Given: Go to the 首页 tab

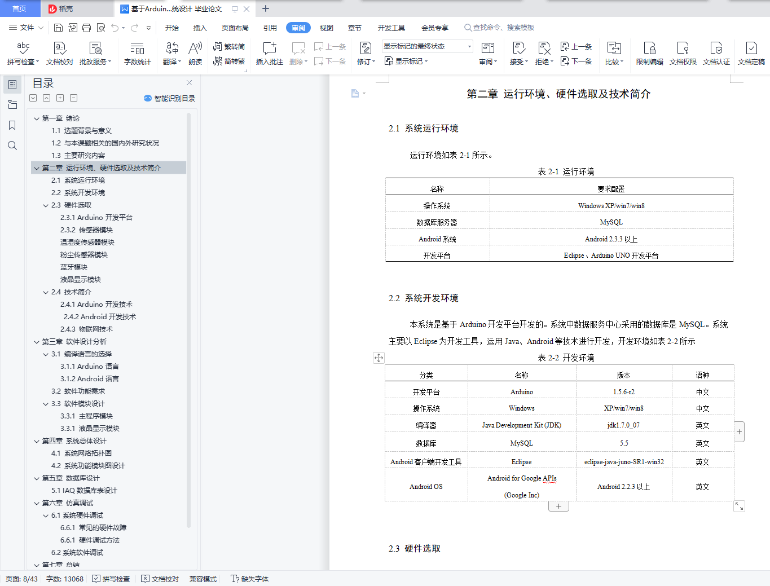Looking at the screenshot, I should (x=20, y=8).
